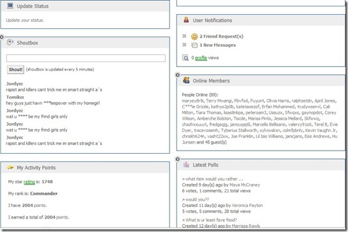Close the Online Members panel with its X
The image size is (348, 232).
(177, 75)
